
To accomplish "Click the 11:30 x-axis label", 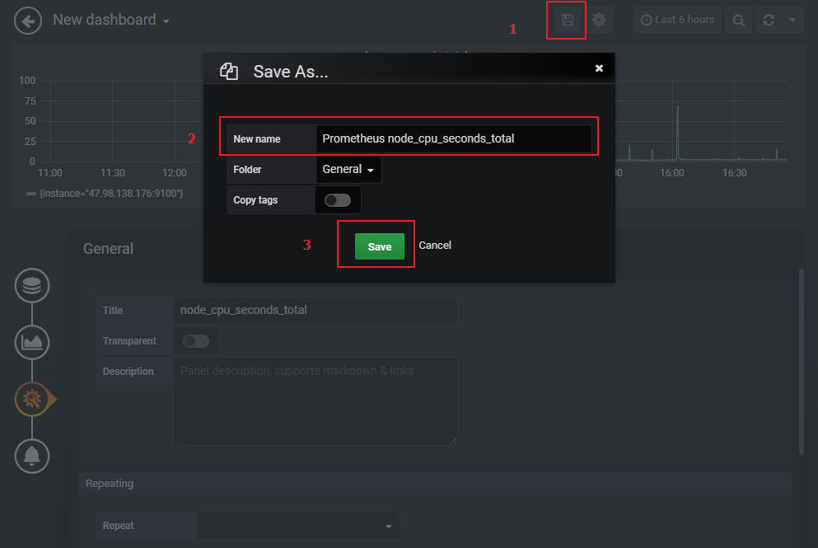I will [113, 173].
